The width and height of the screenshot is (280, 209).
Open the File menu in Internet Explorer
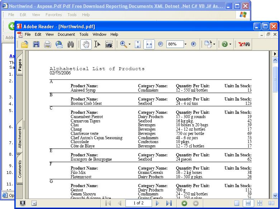point(11,15)
